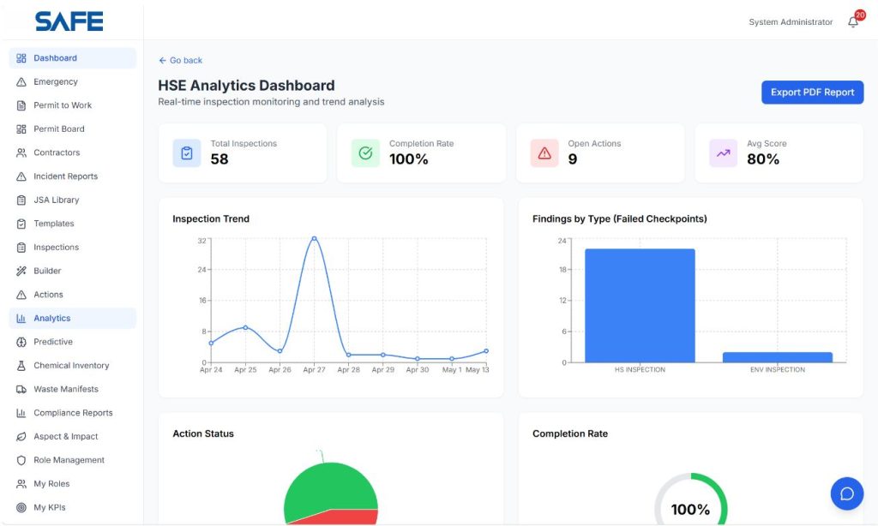Click the Incident Reports triangle icon
Screen dimensions: 878x526
(x=21, y=176)
